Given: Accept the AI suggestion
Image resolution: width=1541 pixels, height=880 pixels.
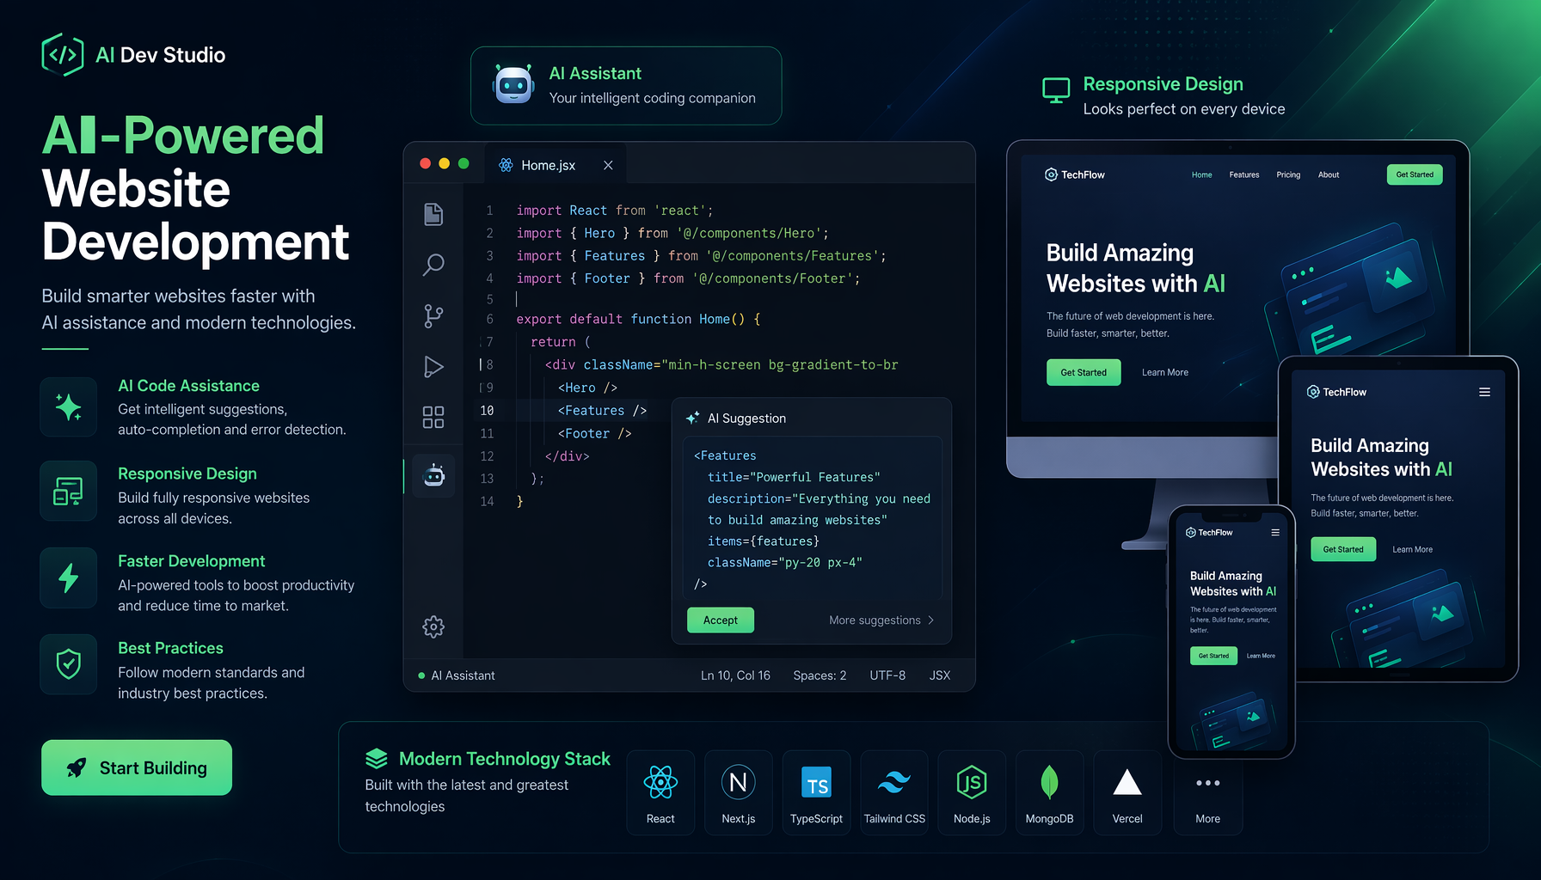Looking at the screenshot, I should (x=721, y=620).
